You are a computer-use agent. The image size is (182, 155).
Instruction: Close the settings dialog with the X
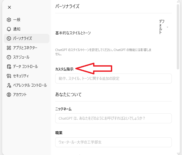(9, 7)
